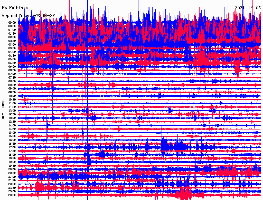Select the 16:30 time label
Viewport: 263px width, 200px height.
[12, 144]
